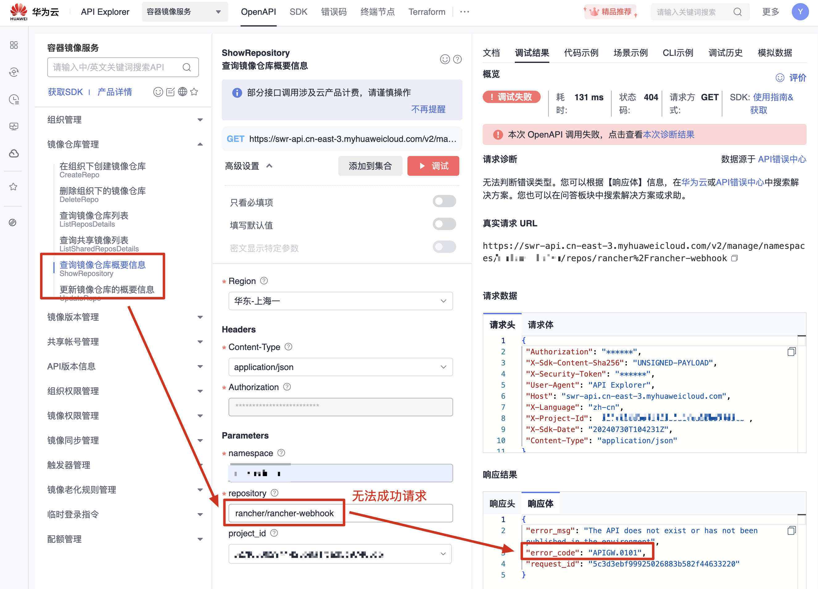Click the help icon next to Region

pyautogui.click(x=264, y=281)
